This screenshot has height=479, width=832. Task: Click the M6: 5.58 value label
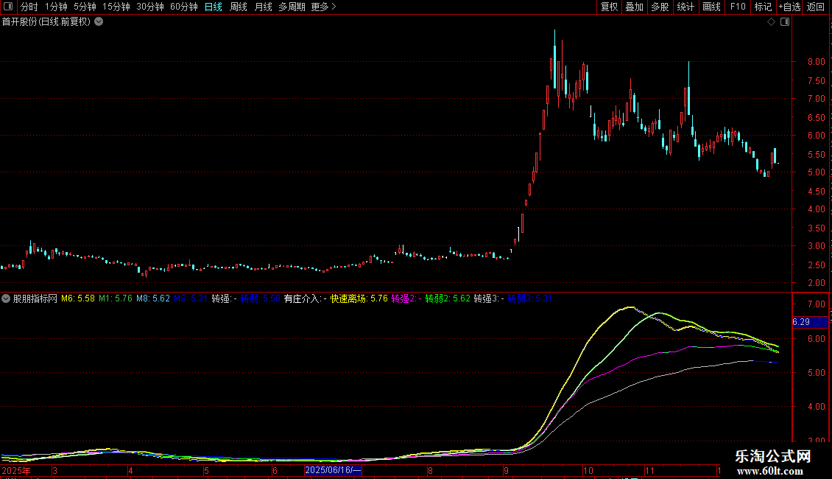coord(78,298)
